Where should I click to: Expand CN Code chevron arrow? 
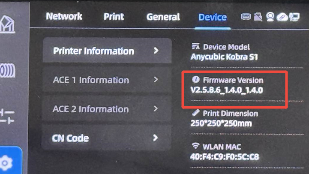pyautogui.click(x=156, y=138)
